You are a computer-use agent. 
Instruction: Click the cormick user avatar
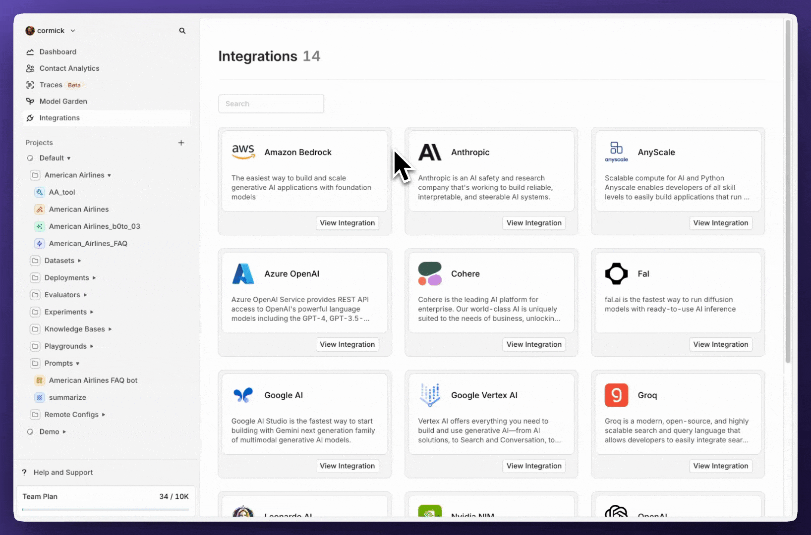pos(30,31)
